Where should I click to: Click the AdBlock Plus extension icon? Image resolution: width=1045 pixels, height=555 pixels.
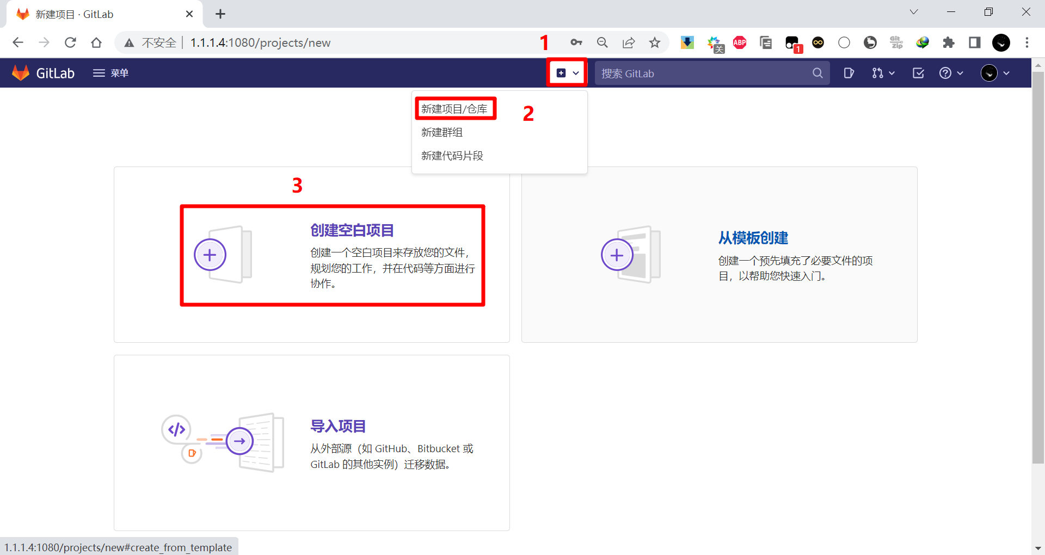(x=740, y=42)
